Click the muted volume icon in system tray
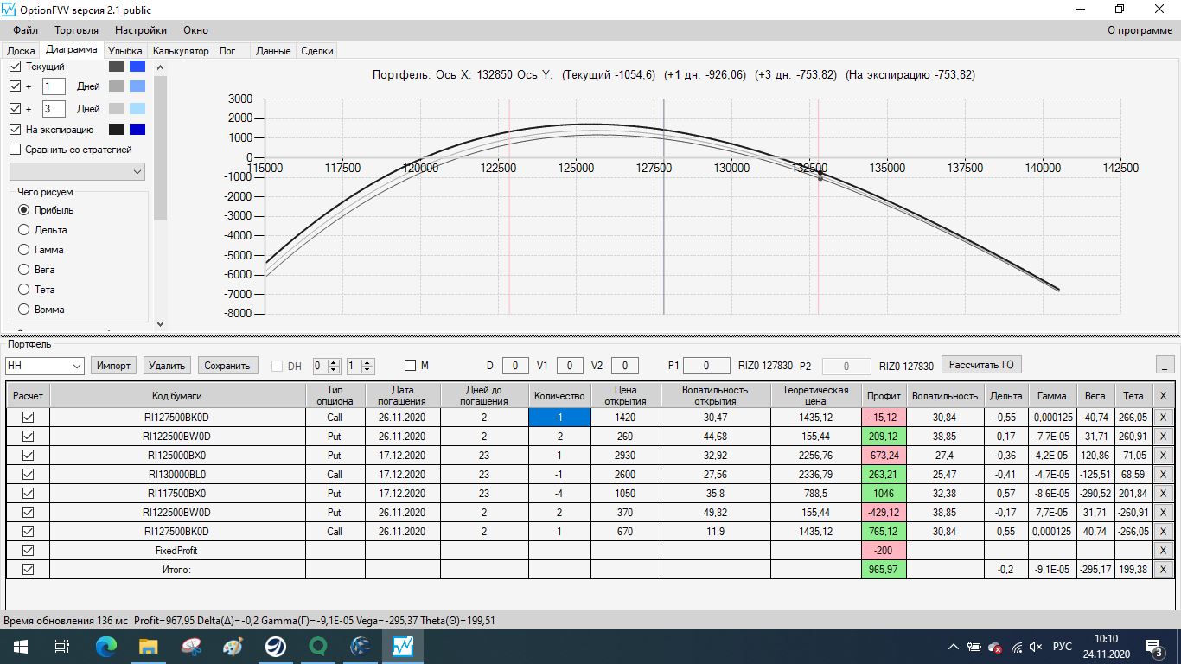Image resolution: width=1181 pixels, height=664 pixels. pyautogui.click(x=1036, y=647)
